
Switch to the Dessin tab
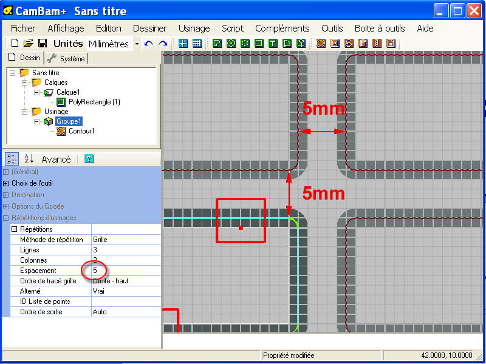click(24, 58)
